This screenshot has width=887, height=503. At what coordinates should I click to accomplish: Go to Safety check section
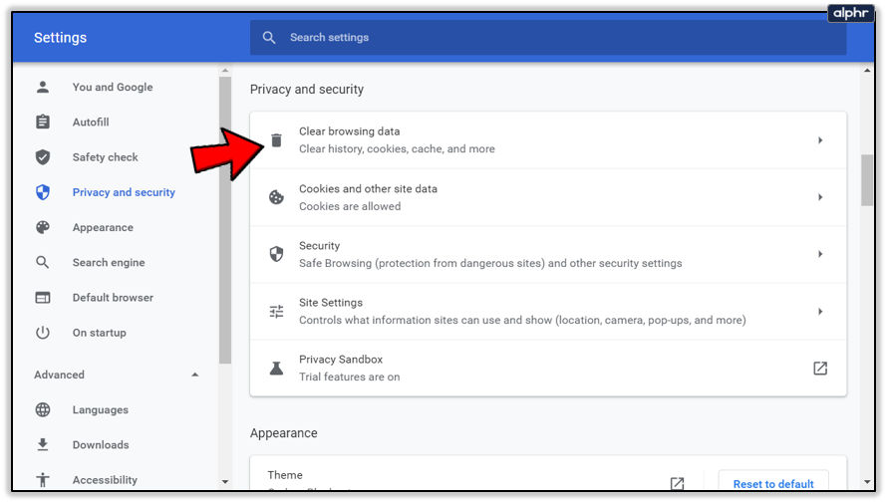pyautogui.click(x=106, y=157)
